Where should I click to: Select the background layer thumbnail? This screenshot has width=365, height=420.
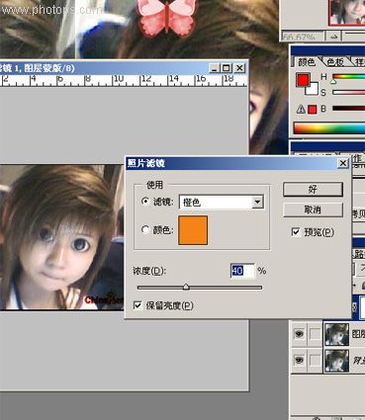point(336,361)
